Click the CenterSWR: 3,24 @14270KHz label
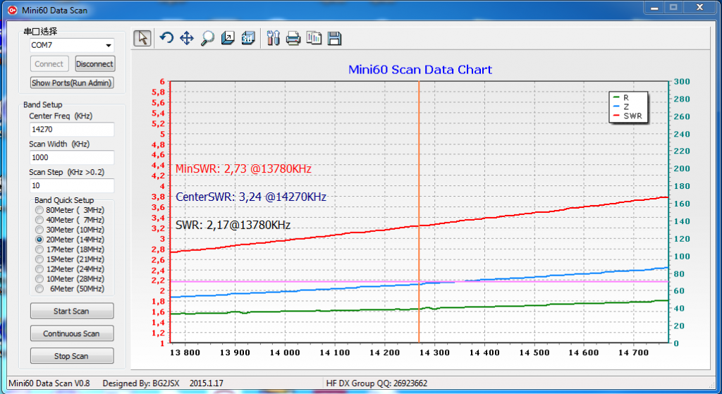Viewport: 722px width, 394px height. pos(251,197)
